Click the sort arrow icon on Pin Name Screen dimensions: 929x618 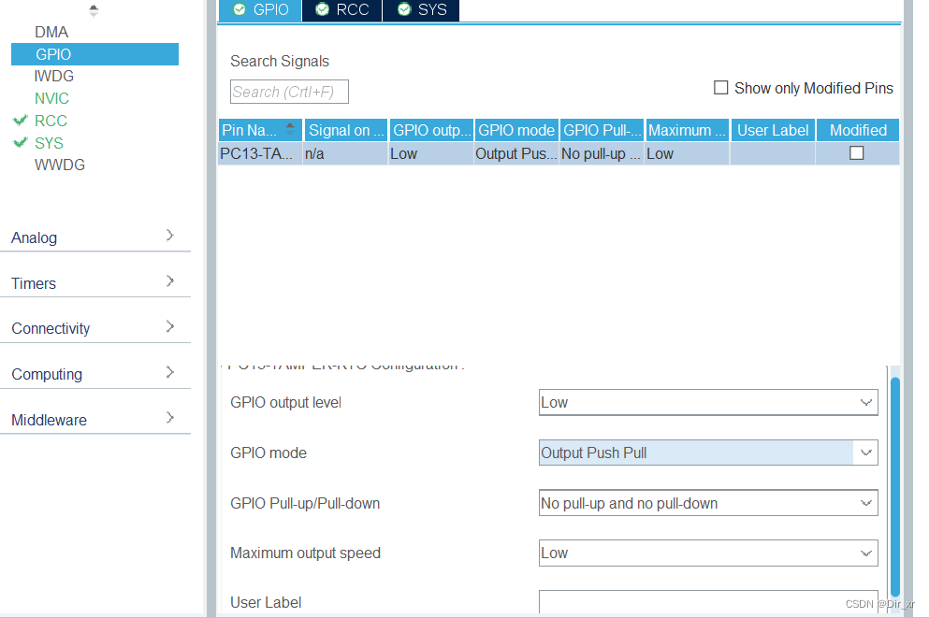290,128
